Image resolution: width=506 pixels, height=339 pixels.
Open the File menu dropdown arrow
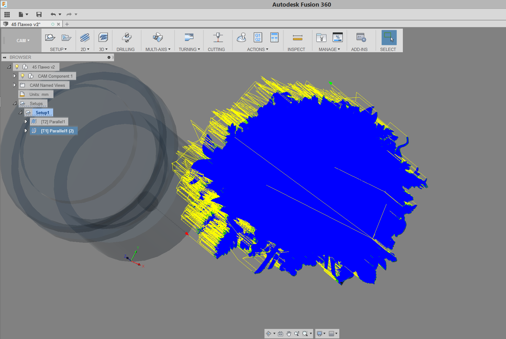[x=27, y=14]
